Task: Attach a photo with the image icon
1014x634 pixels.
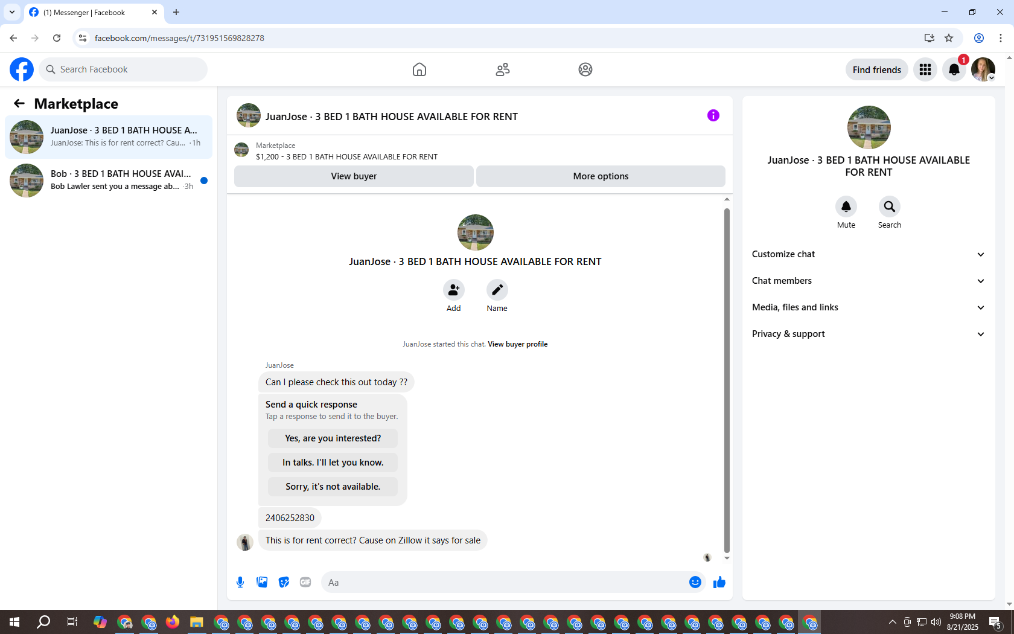Action: click(x=262, y=582)
